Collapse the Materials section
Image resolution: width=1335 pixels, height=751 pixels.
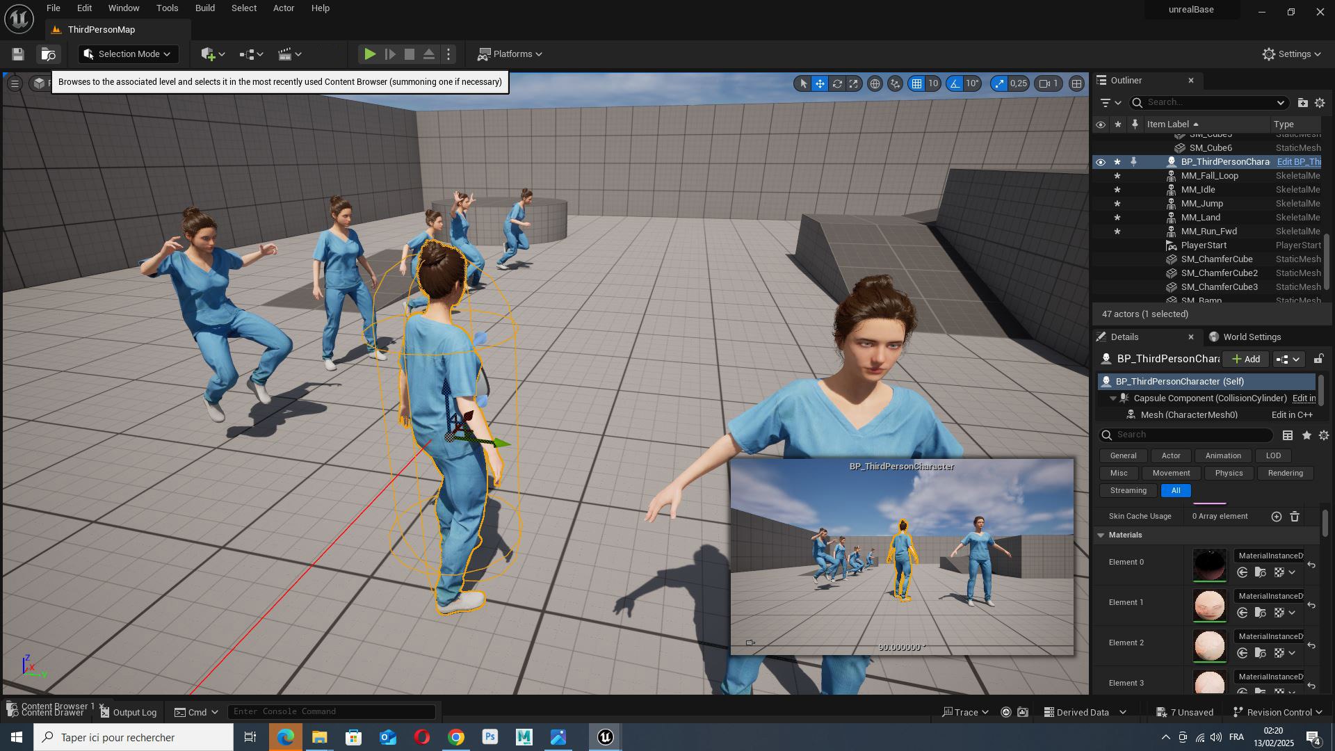pos(1101,535)
